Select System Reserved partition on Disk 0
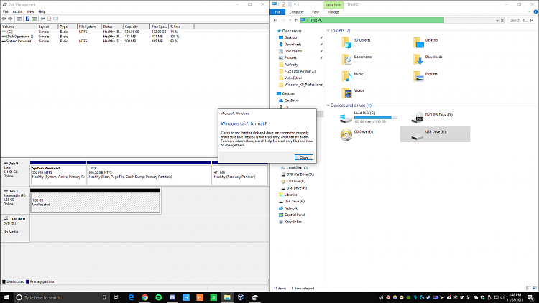The width and height of the screenshot is (539, 303). pyautogui.click(x=58, y=174)
